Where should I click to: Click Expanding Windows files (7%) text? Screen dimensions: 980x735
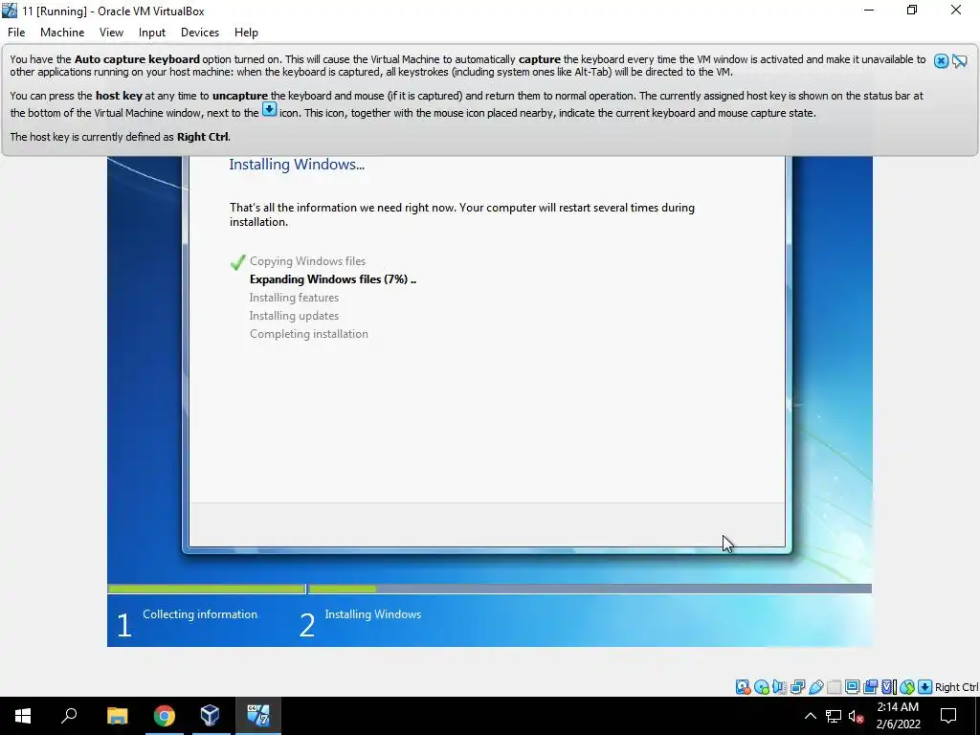click(x=332, y=279)
